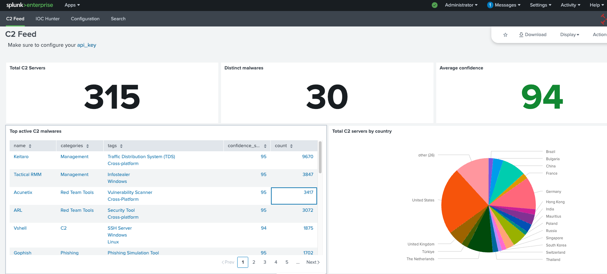Open the Display dropdown
Screen dimensions: 607x274
(x=569, y=35)
